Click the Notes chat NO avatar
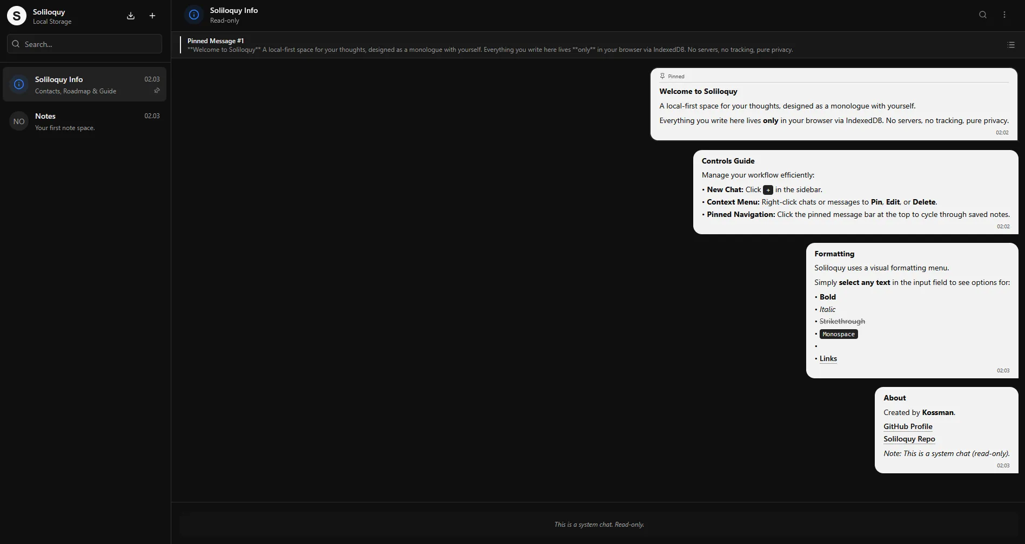 (x=19, y=121)
